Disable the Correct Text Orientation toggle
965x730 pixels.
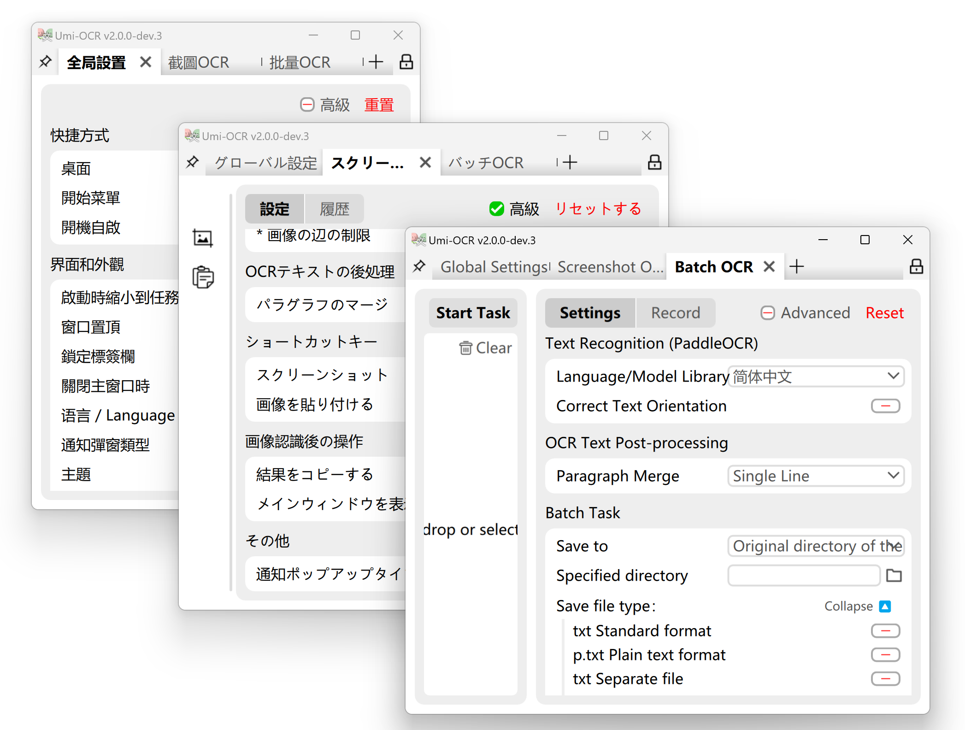click(885, 406)
